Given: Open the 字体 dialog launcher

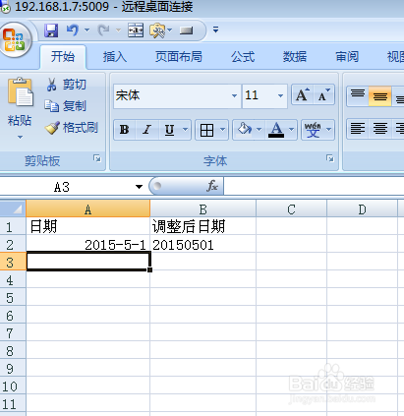Looking at the screenshot, I should tap(330, 158).
